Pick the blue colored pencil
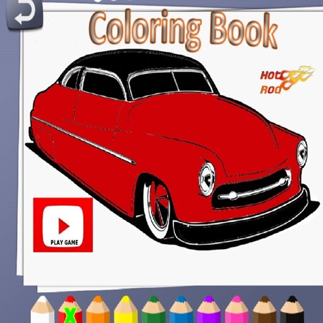This screenshot has height=323, width=323. tap(181, 309)
